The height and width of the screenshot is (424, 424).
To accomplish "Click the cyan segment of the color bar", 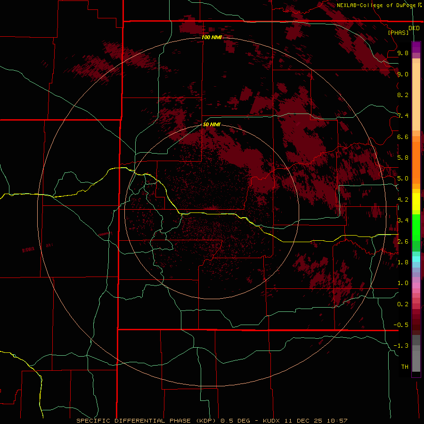I will click(x=416, y=259).
